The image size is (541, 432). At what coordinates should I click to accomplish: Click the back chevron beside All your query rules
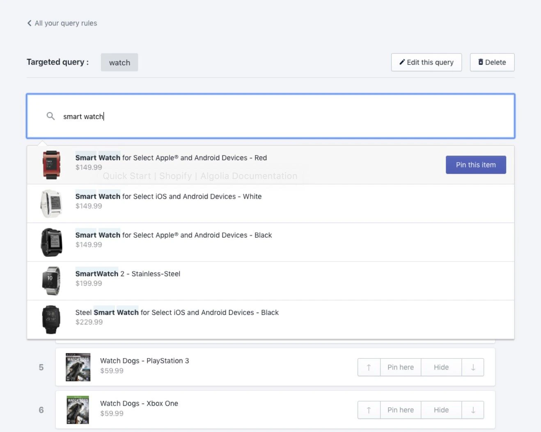point(29,23)
